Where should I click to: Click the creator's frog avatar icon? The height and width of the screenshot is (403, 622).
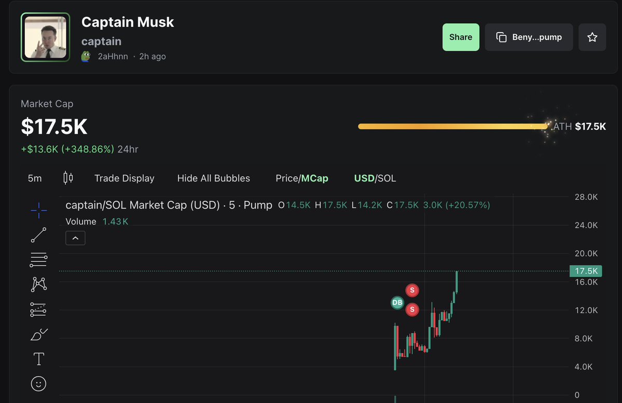pos(86,57)
